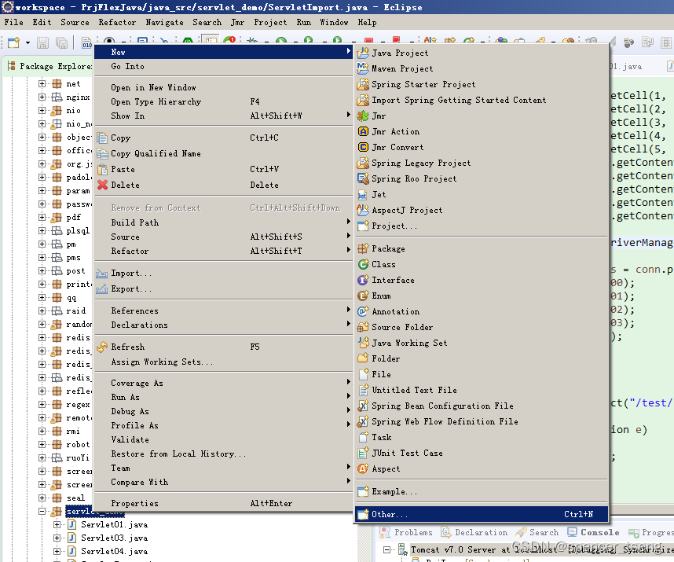The image size is (674, 562).
Task: Select Properties in context menu
Action: tap(222, 503)
